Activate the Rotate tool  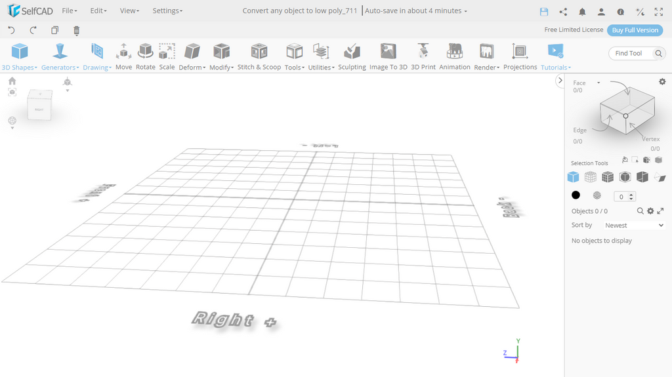[145, 56]
